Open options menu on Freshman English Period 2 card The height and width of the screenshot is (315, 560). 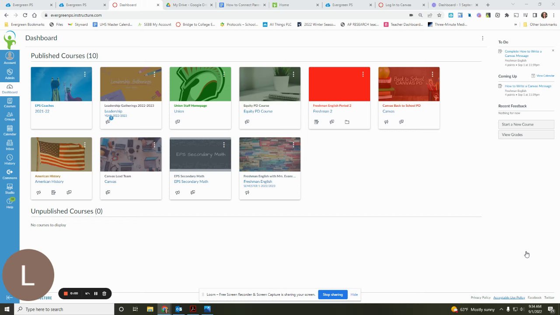[x=363, y=74]
